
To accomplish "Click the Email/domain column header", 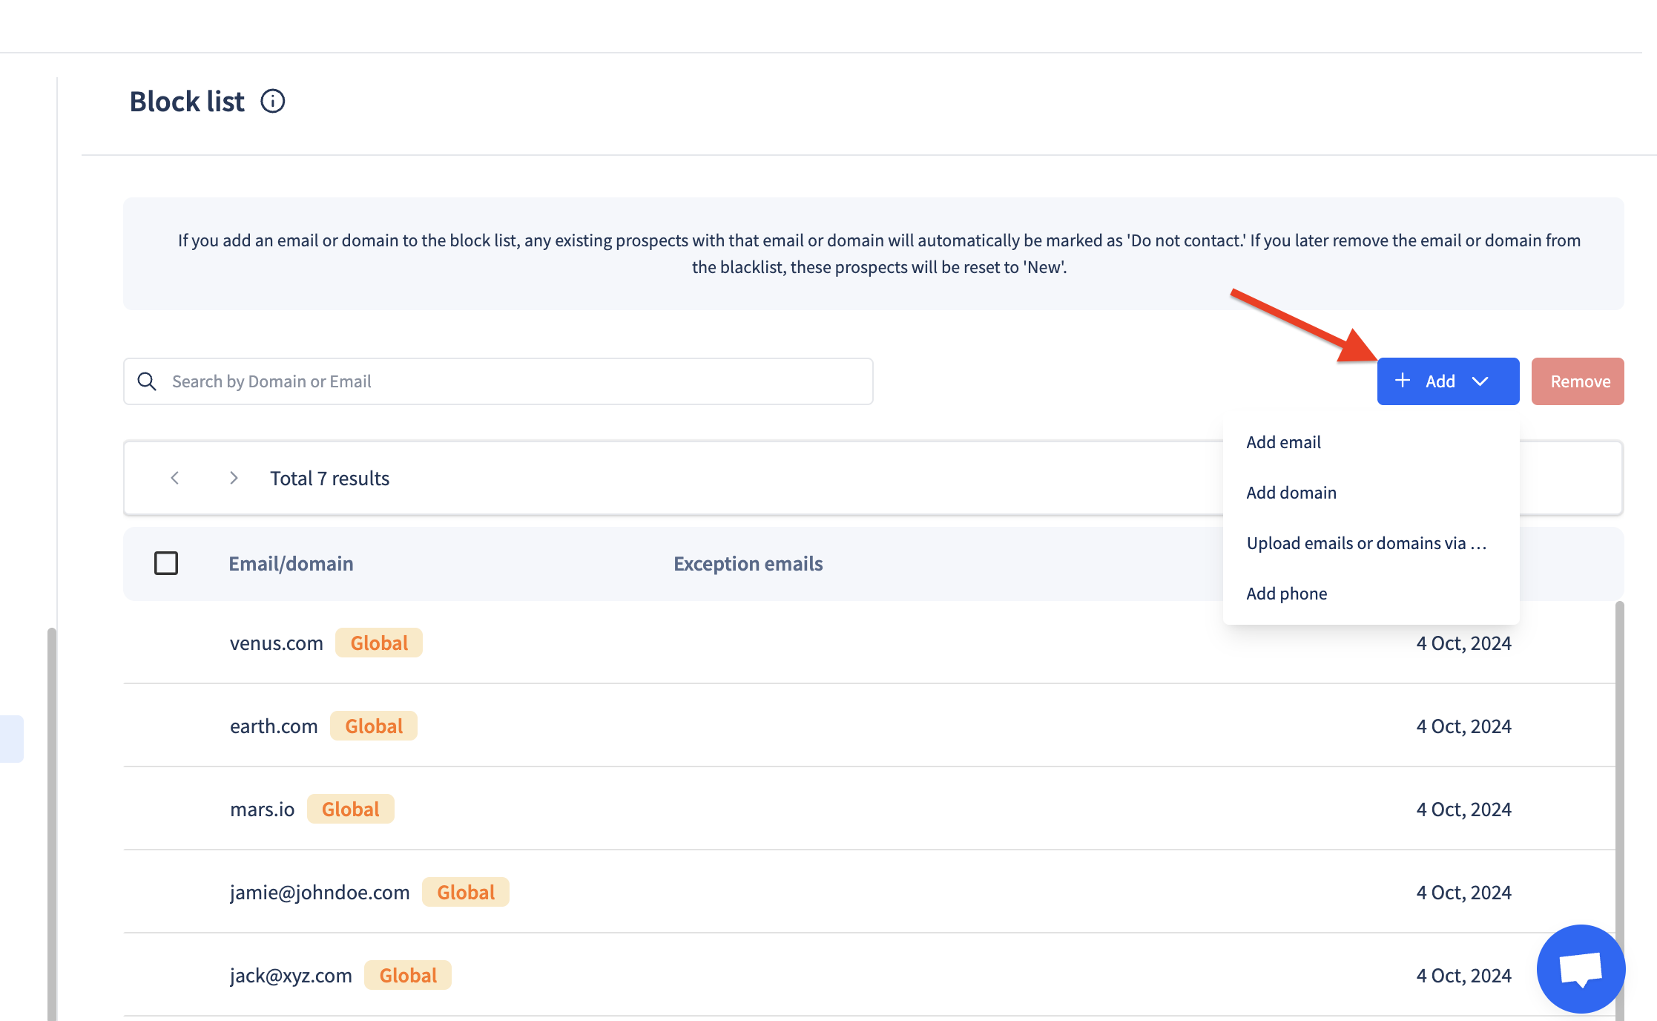I will pos(291,564).
